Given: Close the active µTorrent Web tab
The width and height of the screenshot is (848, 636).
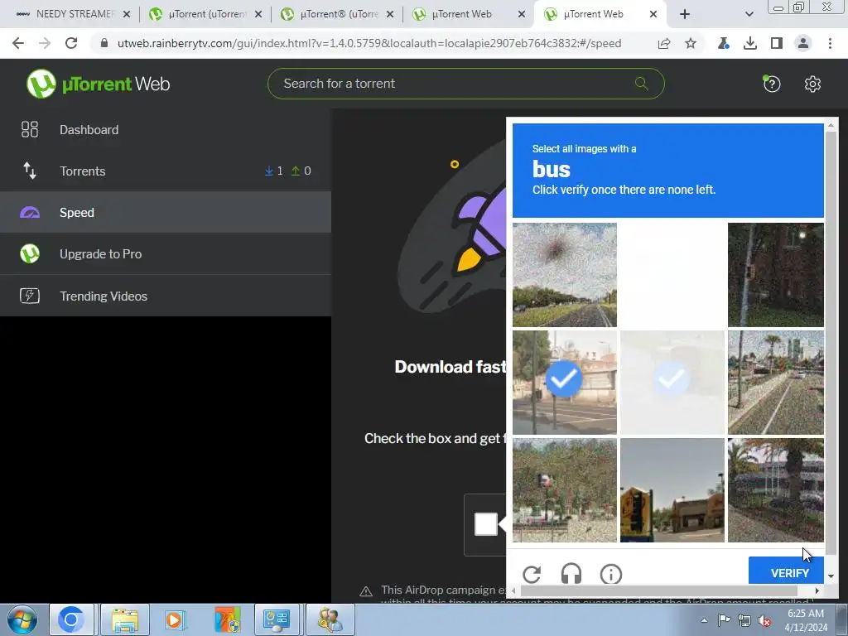Looking at the screenshot, I should coord(653,14).
